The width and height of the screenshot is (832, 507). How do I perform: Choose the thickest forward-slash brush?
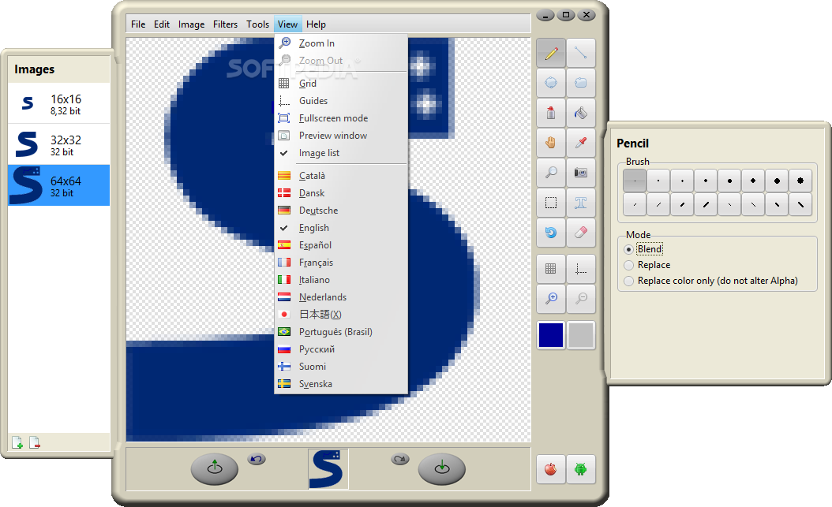tap(706, 204)
